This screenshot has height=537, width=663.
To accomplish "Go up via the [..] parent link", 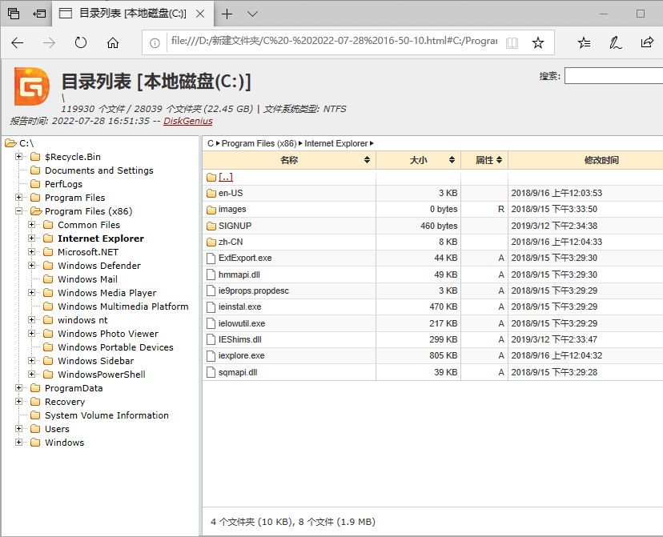I will (226, 177).
